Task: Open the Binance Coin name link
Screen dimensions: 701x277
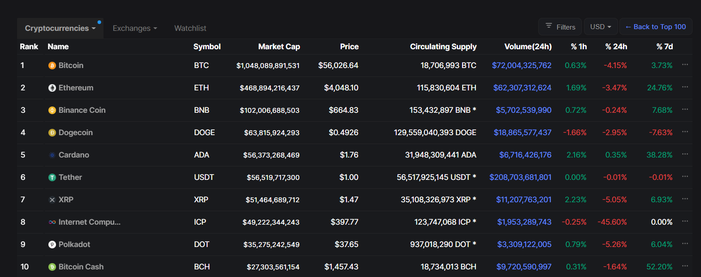Action: click(82, 110)
